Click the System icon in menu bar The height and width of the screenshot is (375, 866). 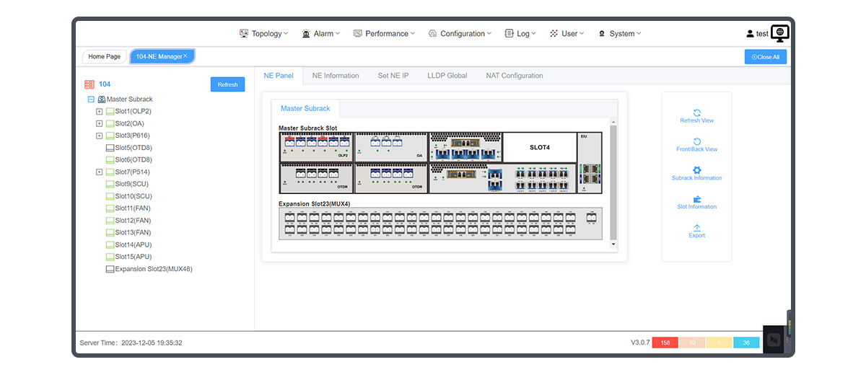point(602,33)
